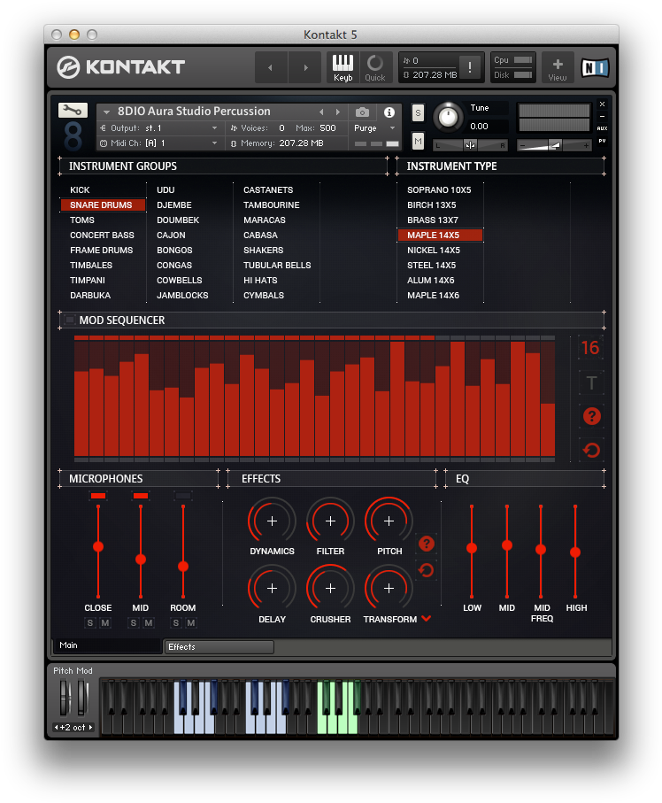Solo the instrument with S

point(418,113)
